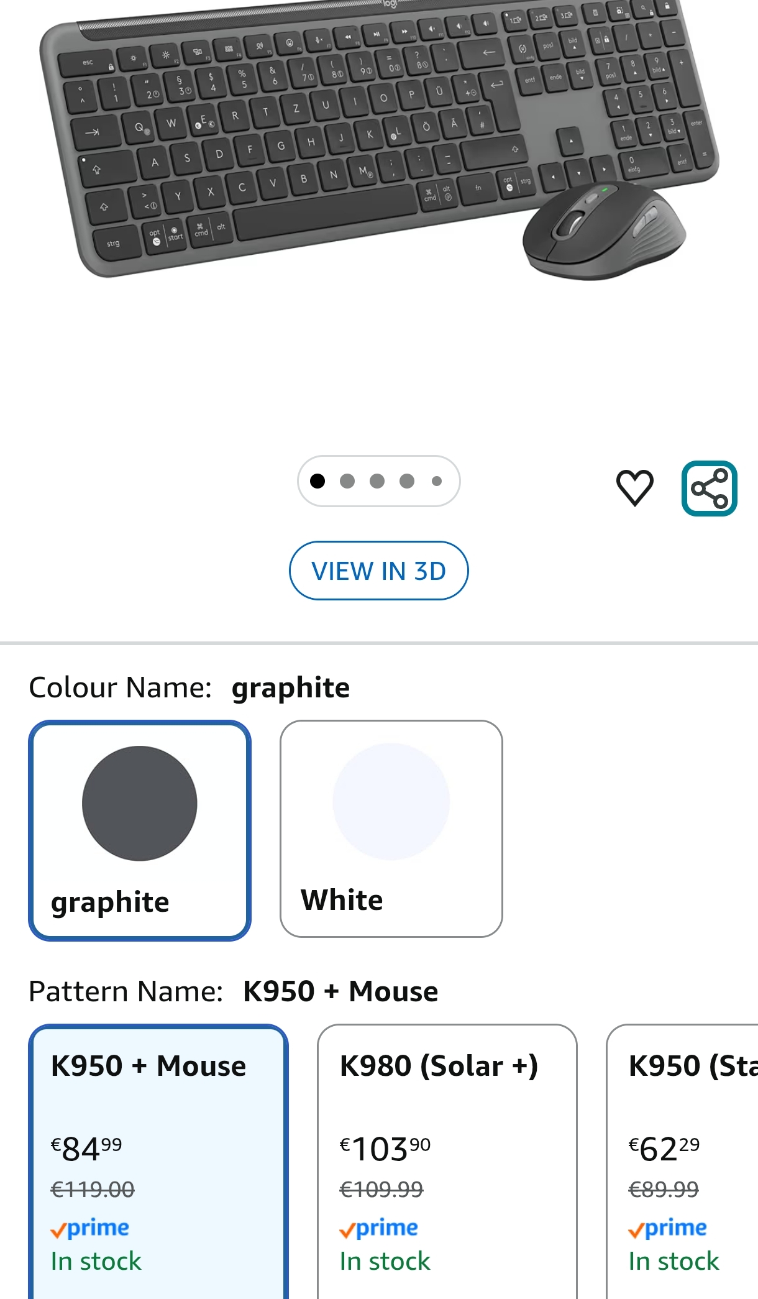This screenshot has height=1299, width=758.
Task: Click the VIEW IN 3D button
Action: (x=378, y=571)
